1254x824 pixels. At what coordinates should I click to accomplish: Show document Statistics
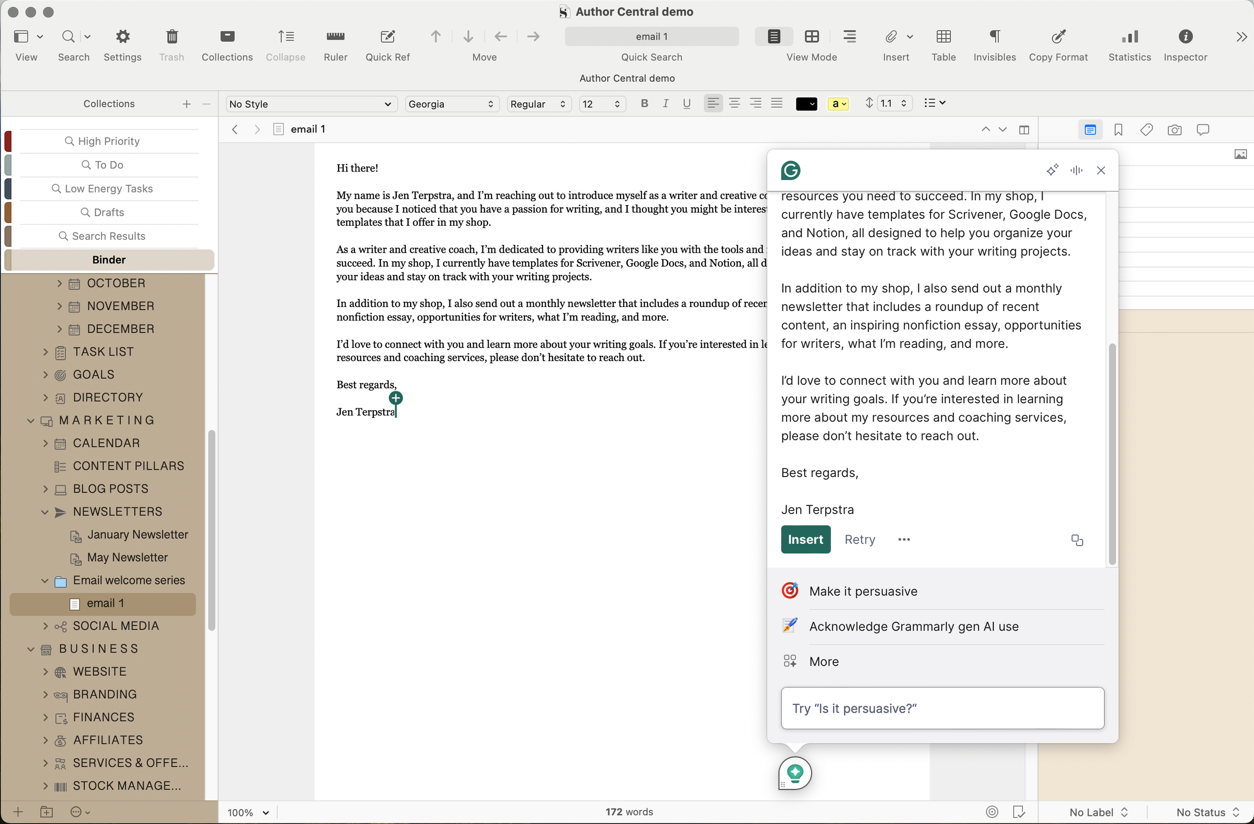[1129, 44]
